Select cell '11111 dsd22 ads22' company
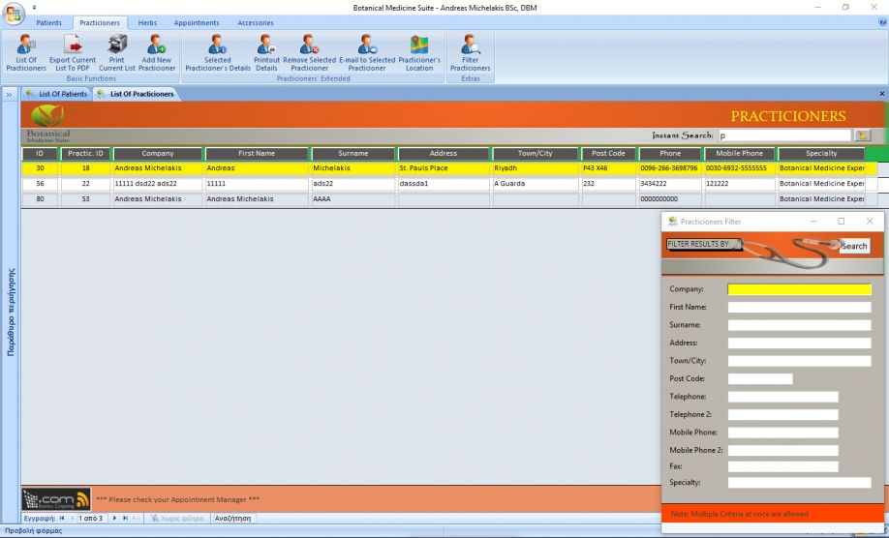Screen dimensions: 889x538 click(x=158, y=184)
